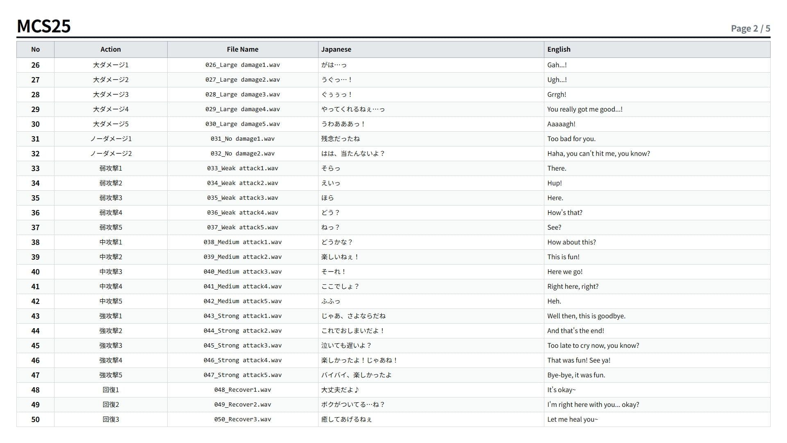Select row number 50
The height and width of the screenshot is (443, 787).
pyautogui.click(x=35, y=419)
